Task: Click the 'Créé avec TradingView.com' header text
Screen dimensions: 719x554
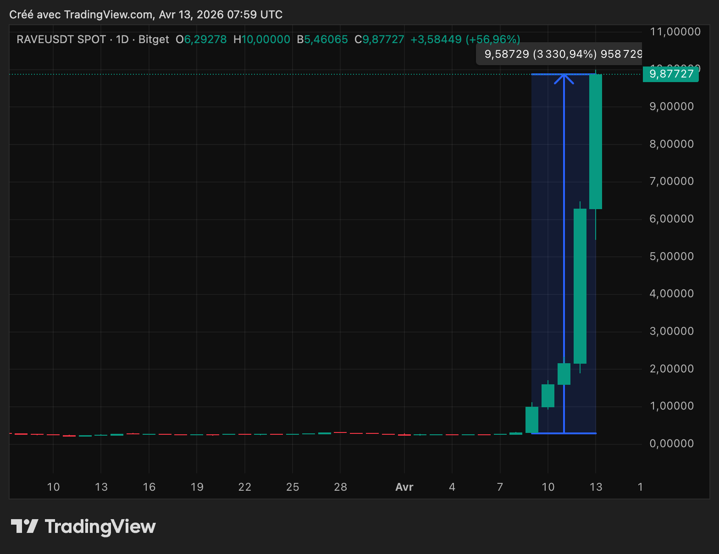Action: (x=81, y=15)
